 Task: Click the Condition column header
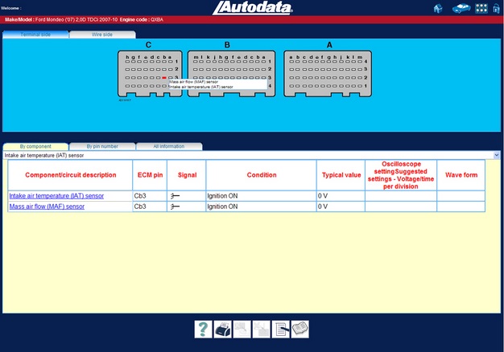click(x=262, y=175)
